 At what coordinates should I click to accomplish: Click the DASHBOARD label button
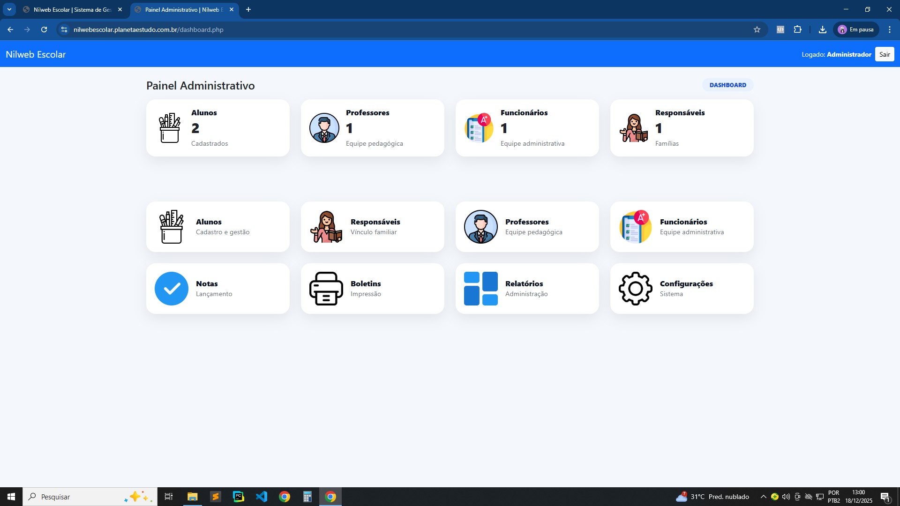tap(727, 85)
